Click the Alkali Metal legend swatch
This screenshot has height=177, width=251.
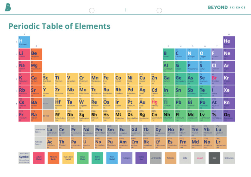tap(39, 158)
